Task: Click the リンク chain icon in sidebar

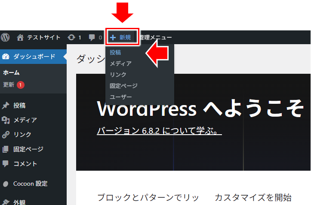Action: coord(6,134)
